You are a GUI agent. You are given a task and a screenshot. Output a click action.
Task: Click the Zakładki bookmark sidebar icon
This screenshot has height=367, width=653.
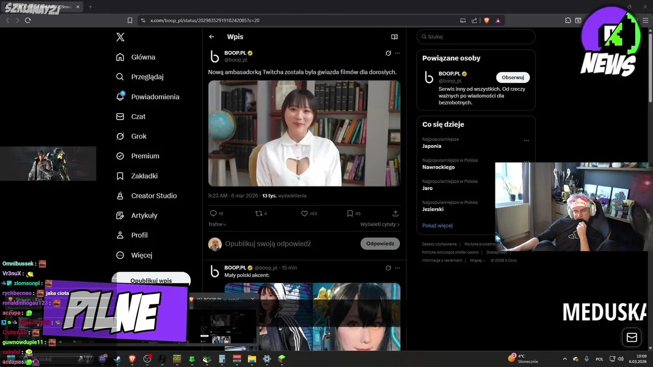120,176
